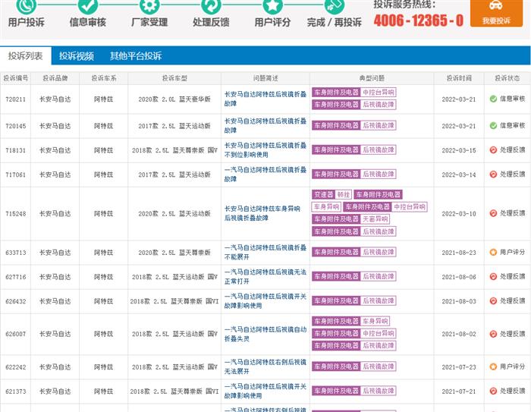The image size is (531, 412).
Task: Click complaint number 715248
Action: coord(16,214)
